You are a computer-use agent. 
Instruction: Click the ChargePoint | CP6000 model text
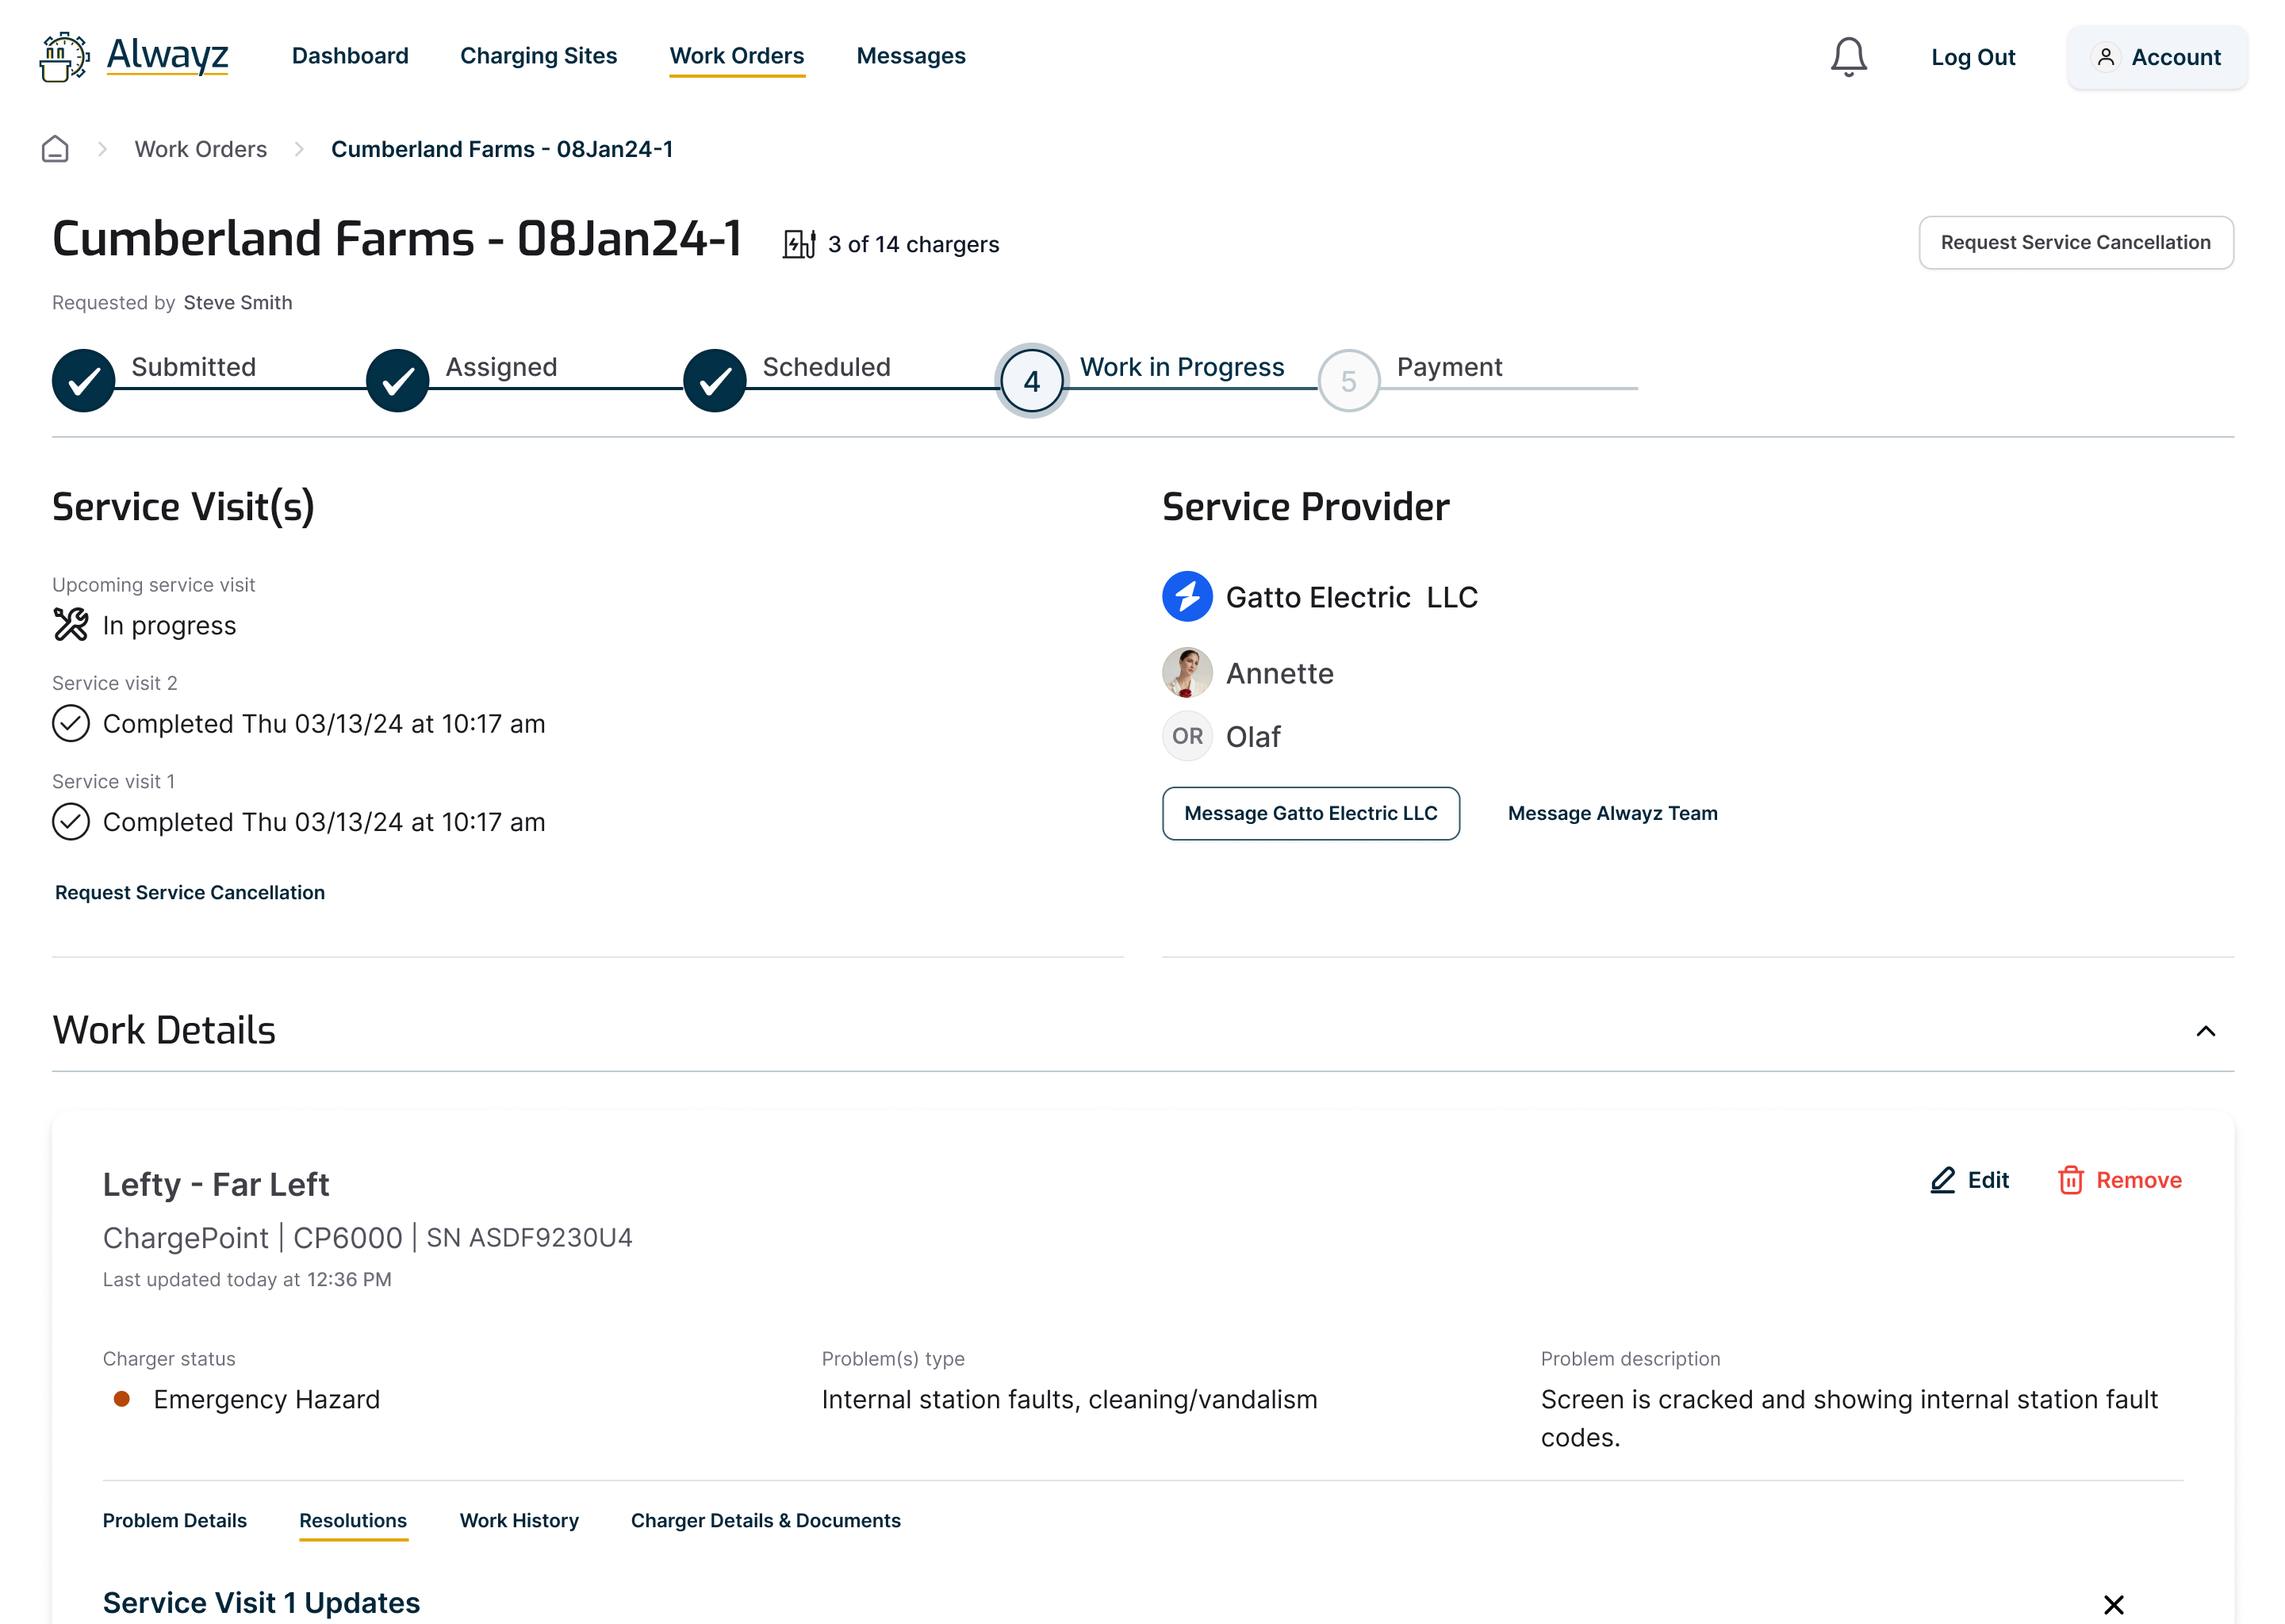tap(253, 1238)
